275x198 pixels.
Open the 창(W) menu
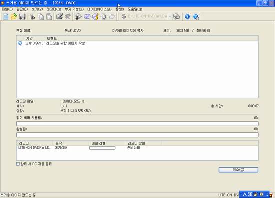tap(120, 9)
